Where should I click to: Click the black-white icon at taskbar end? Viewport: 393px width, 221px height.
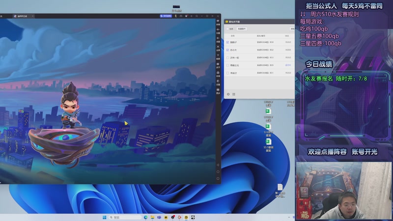pyautogui.click(x=193, y=217)
